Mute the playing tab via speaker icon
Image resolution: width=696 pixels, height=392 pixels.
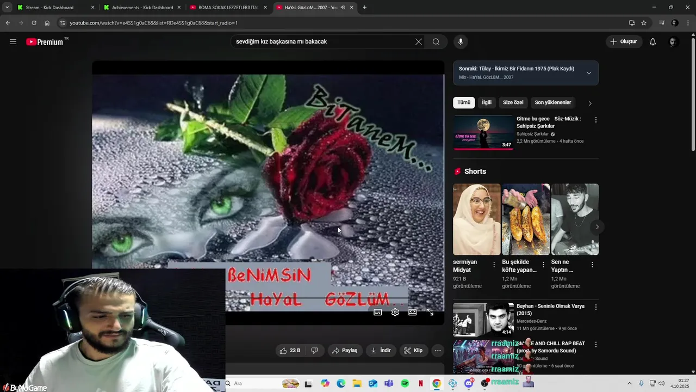pos(343,8)
